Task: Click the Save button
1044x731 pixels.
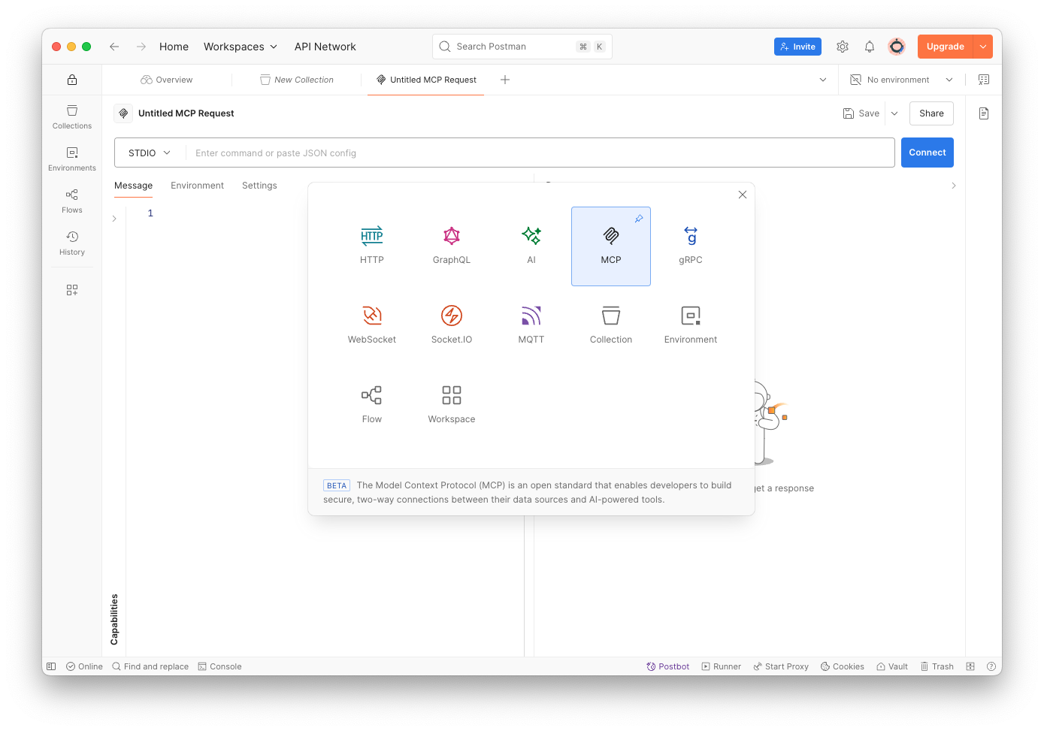Action: 861,113
